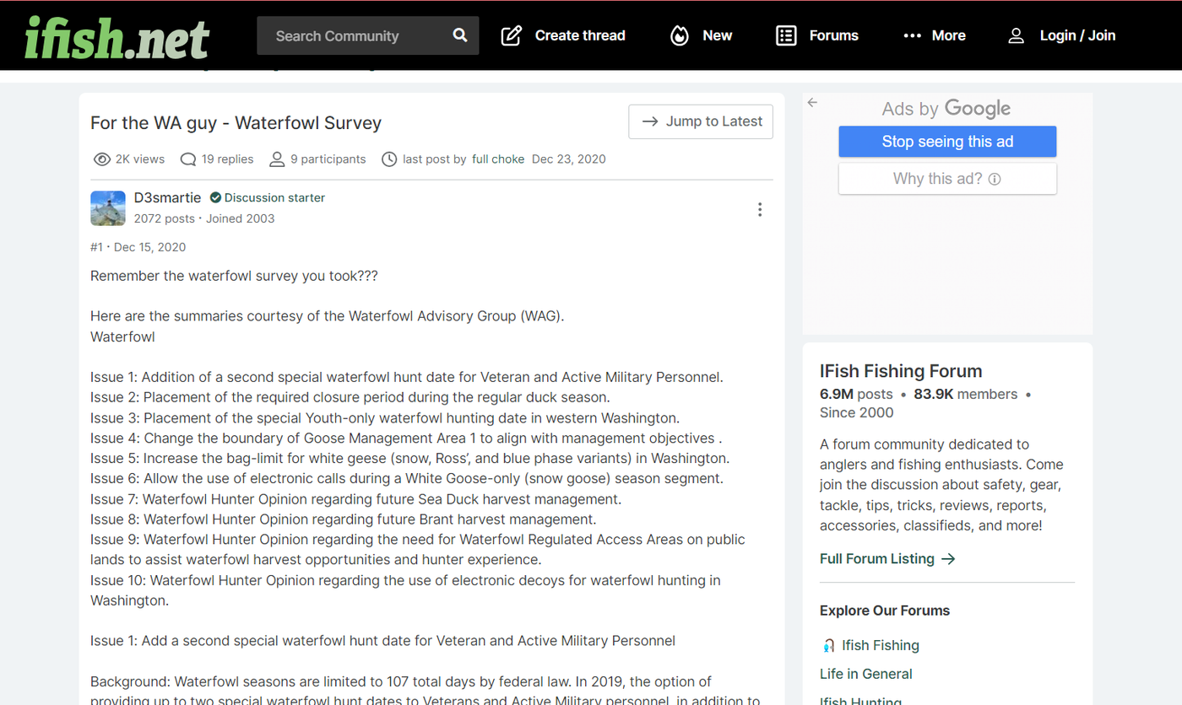Click the replies speech bubble icon
The width and height of the screenshot is (1182, 705).
189,159
